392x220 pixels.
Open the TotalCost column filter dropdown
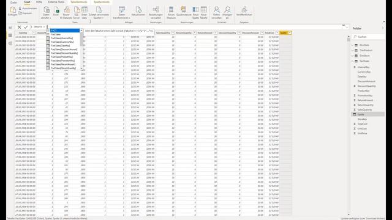pyautogui.click(x=277, y=33)
